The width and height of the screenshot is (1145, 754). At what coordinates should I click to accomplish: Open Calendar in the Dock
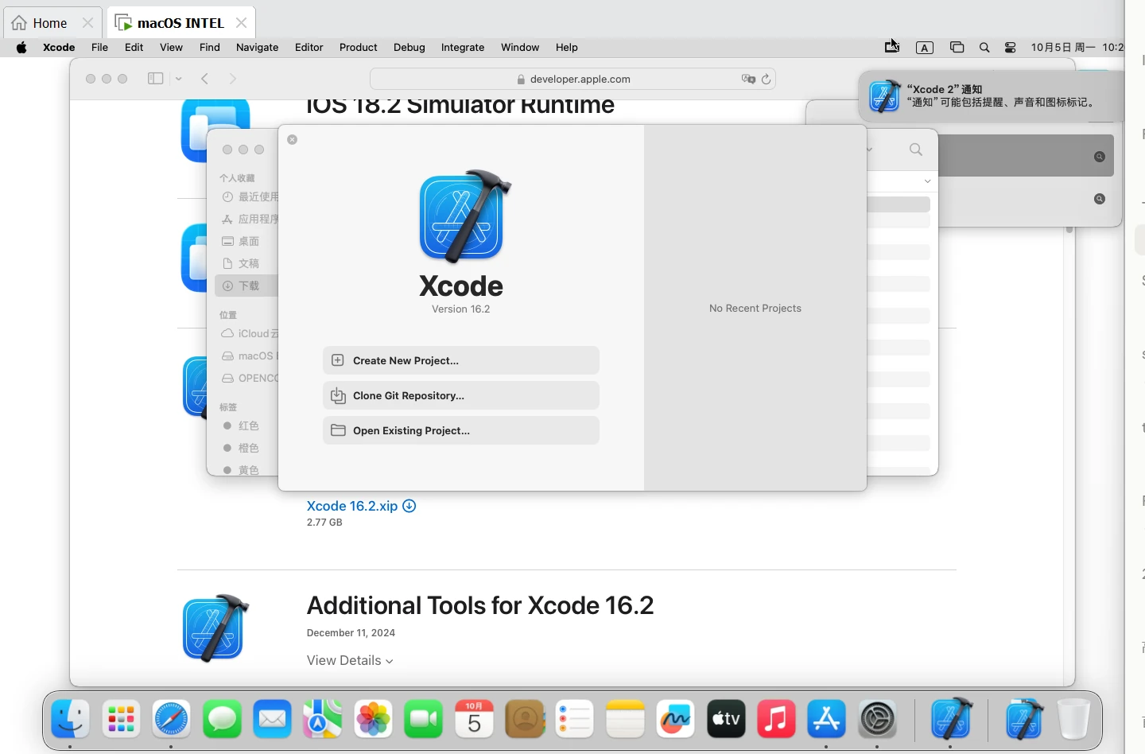[475, 719]
